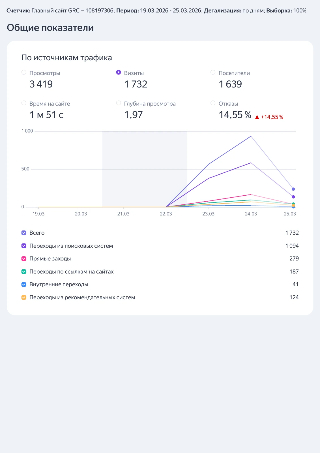Uncheck Переходы из рекомендательных систем checkbox
The height and width of the screenshot is (453, 320).
pos(24,297)
